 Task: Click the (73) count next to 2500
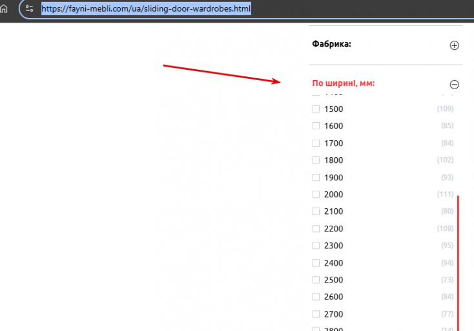447,279
